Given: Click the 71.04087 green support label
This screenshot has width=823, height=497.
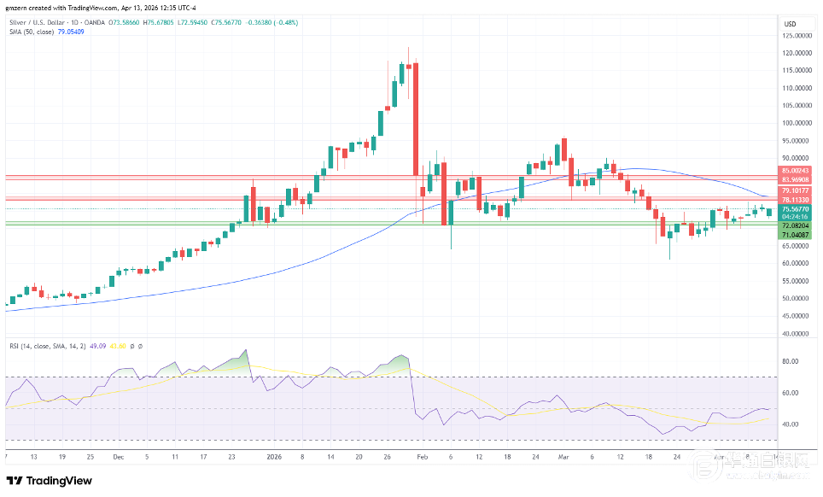Looking at the screenshot, I should click(x=794, y=232).
